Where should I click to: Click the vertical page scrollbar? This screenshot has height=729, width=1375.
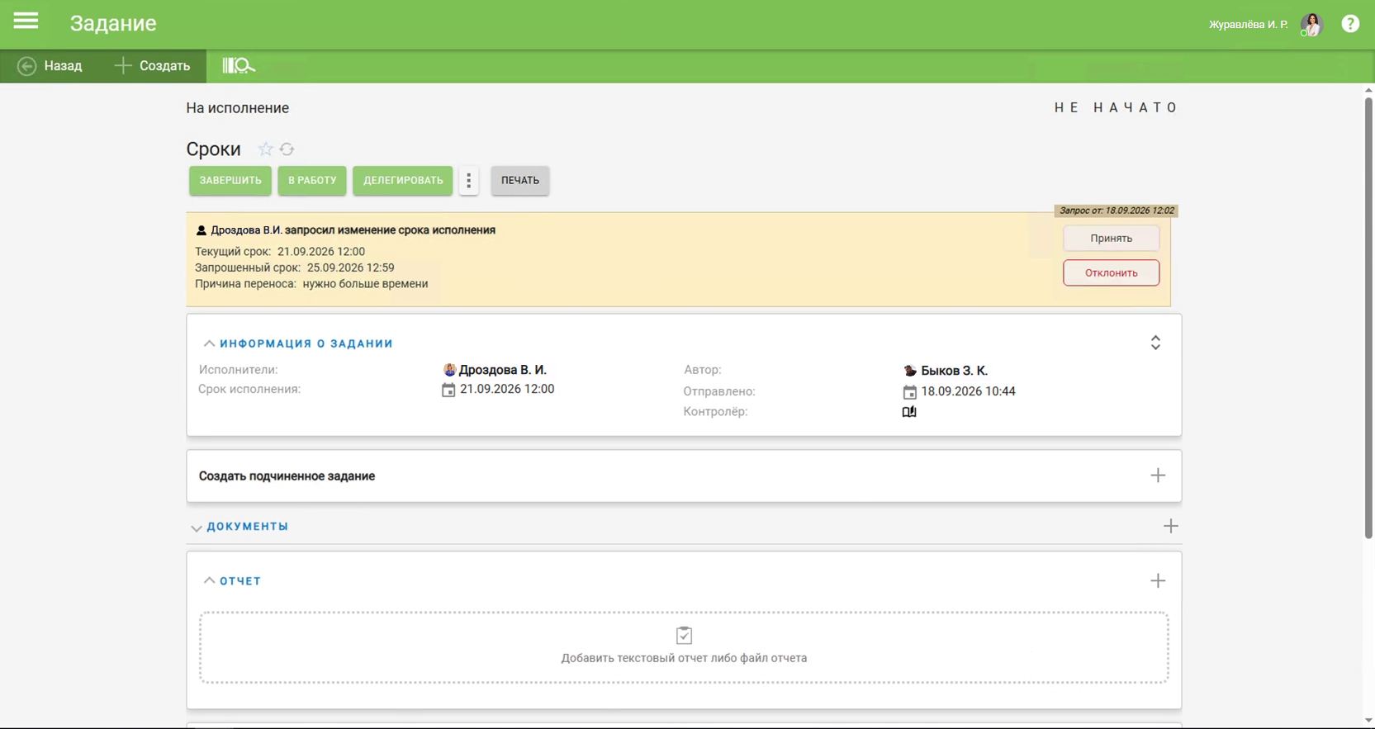click(x=1368, y=318)
